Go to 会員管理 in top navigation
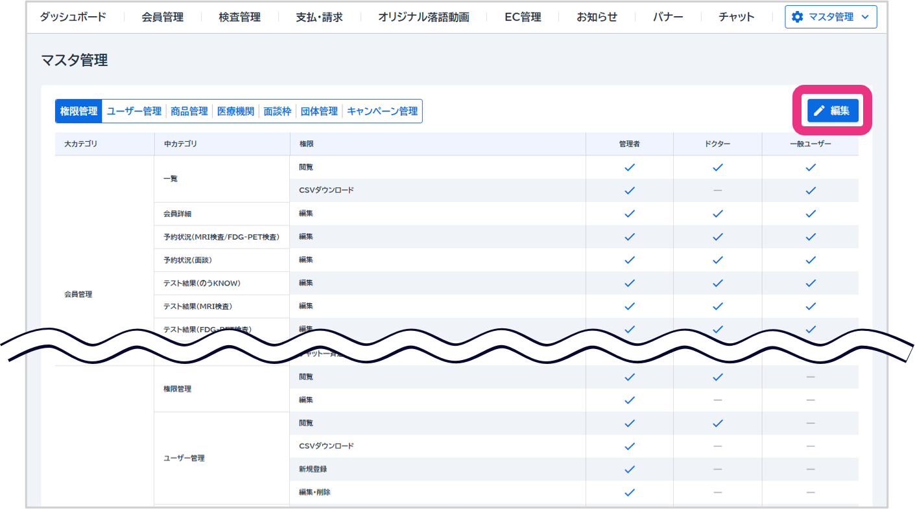 pos(162,17)
